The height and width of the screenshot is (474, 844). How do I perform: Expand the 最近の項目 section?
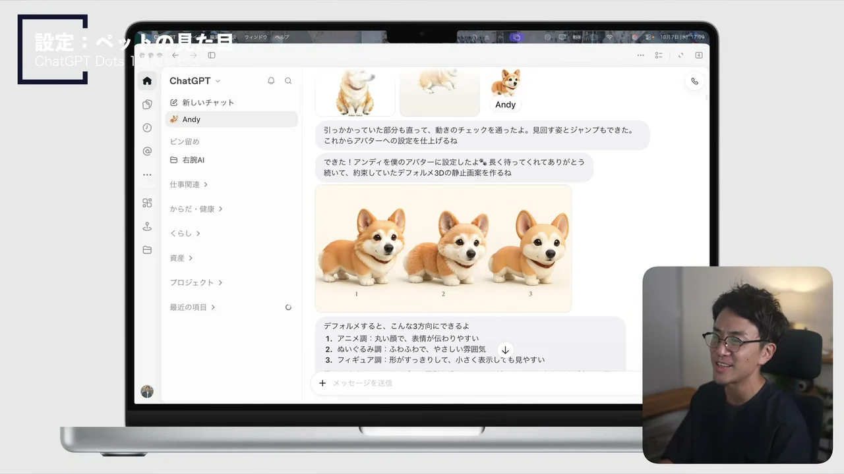click(192, 307)
